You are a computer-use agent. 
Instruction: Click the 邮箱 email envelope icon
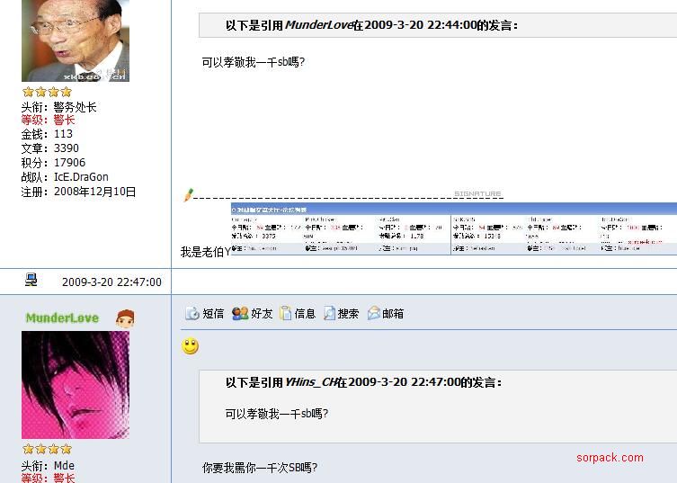[x=374, y=313]
